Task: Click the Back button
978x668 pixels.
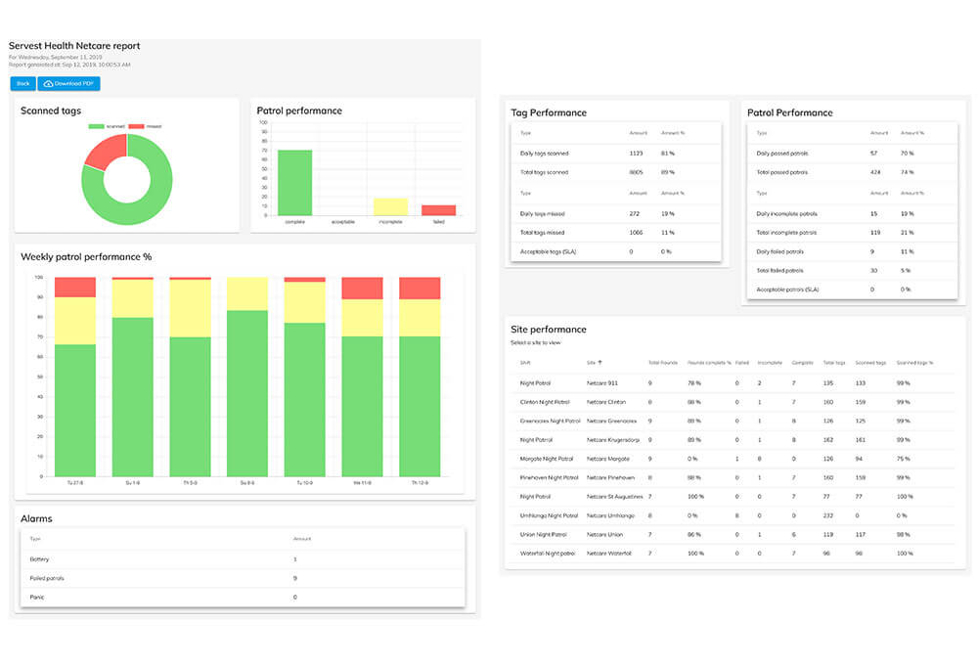Action: click(22, 84)
